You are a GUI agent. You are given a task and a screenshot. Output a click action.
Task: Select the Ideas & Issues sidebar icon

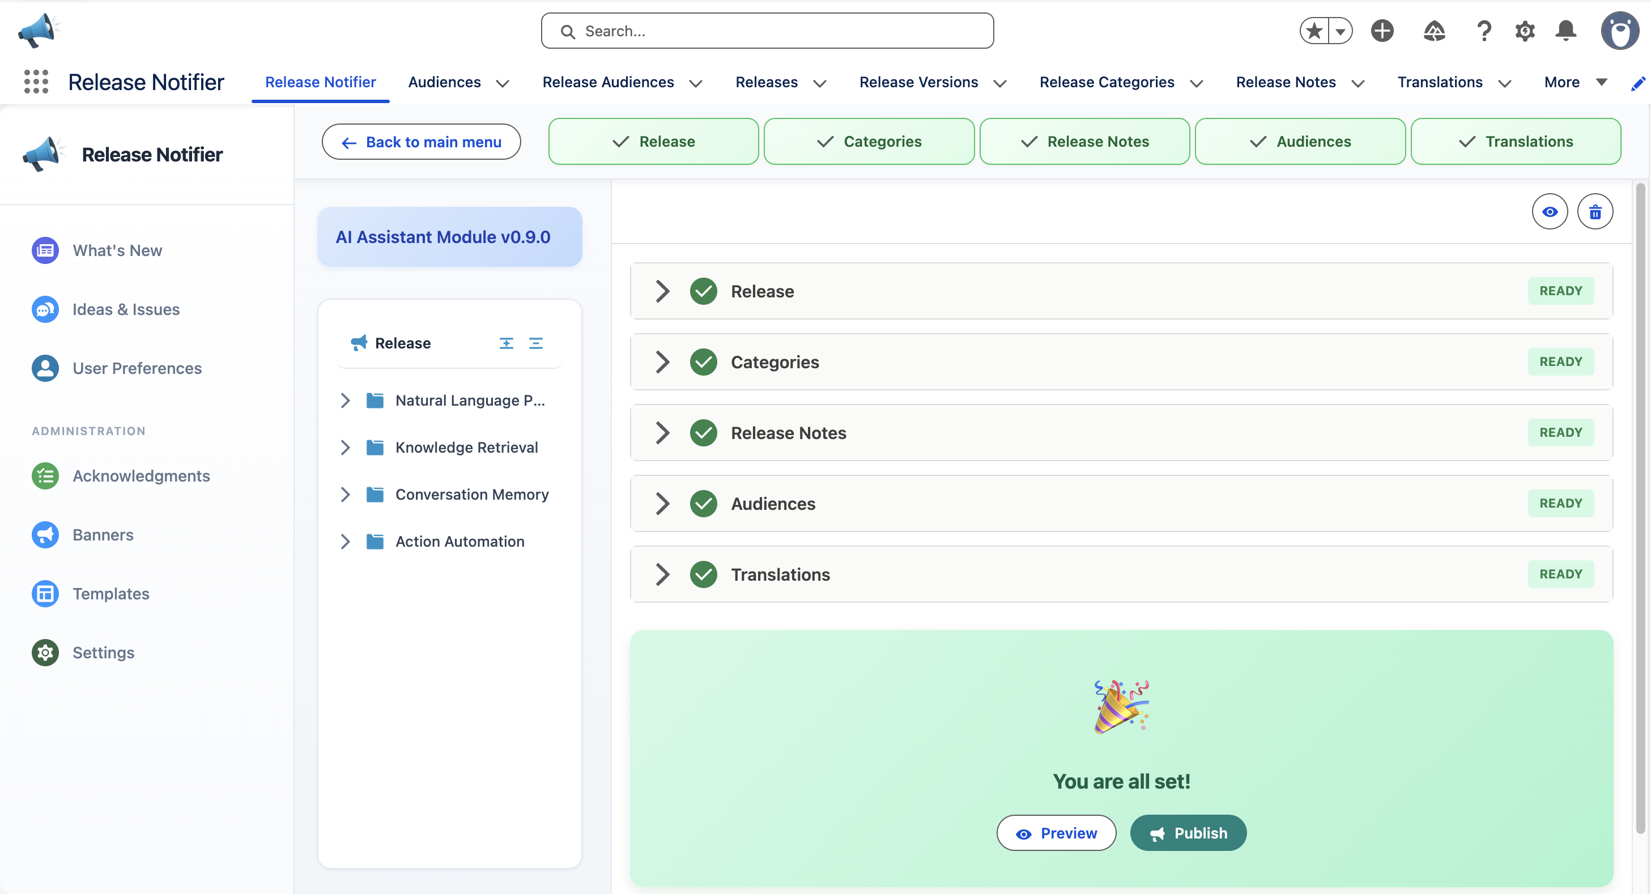click(x=45, y=309)
